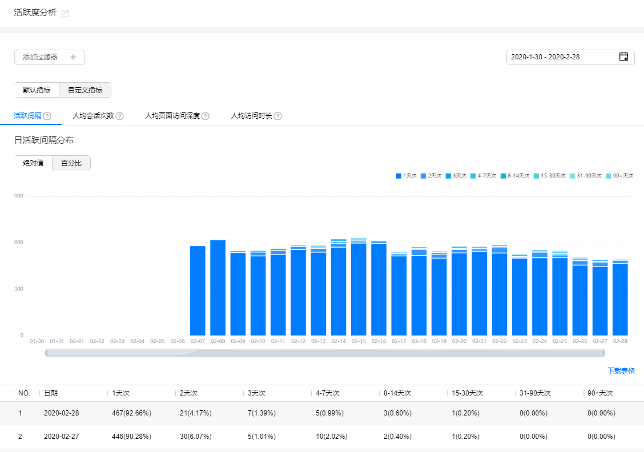Click the 02-14 bar in chart
644x452 pixels.
[x=339, y=288]
